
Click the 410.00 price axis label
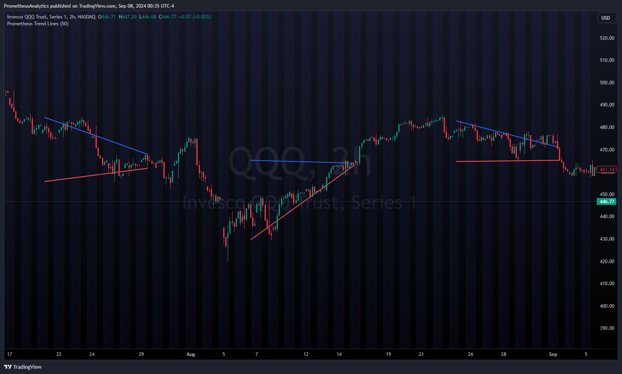607,284
